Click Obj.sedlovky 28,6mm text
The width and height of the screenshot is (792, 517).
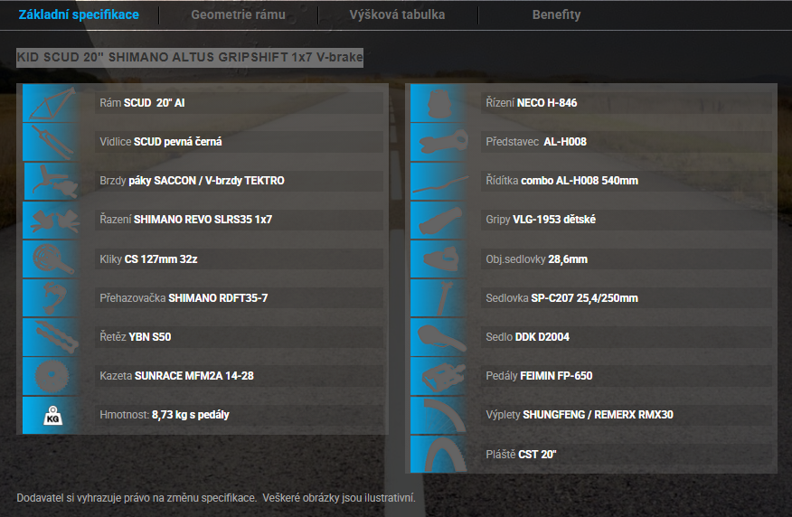tap(537, 259)
